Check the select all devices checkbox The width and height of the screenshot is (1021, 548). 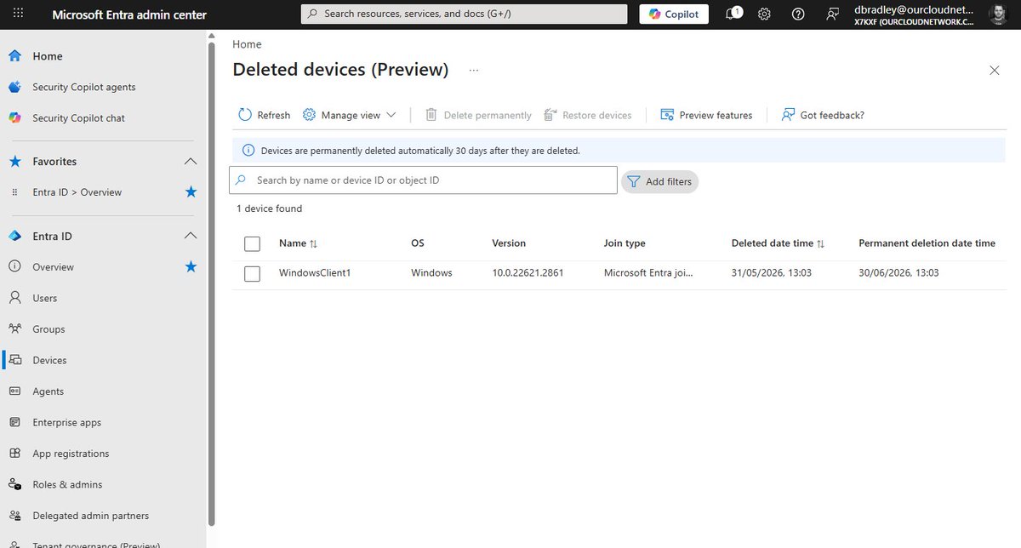click(x=252, y=244)
